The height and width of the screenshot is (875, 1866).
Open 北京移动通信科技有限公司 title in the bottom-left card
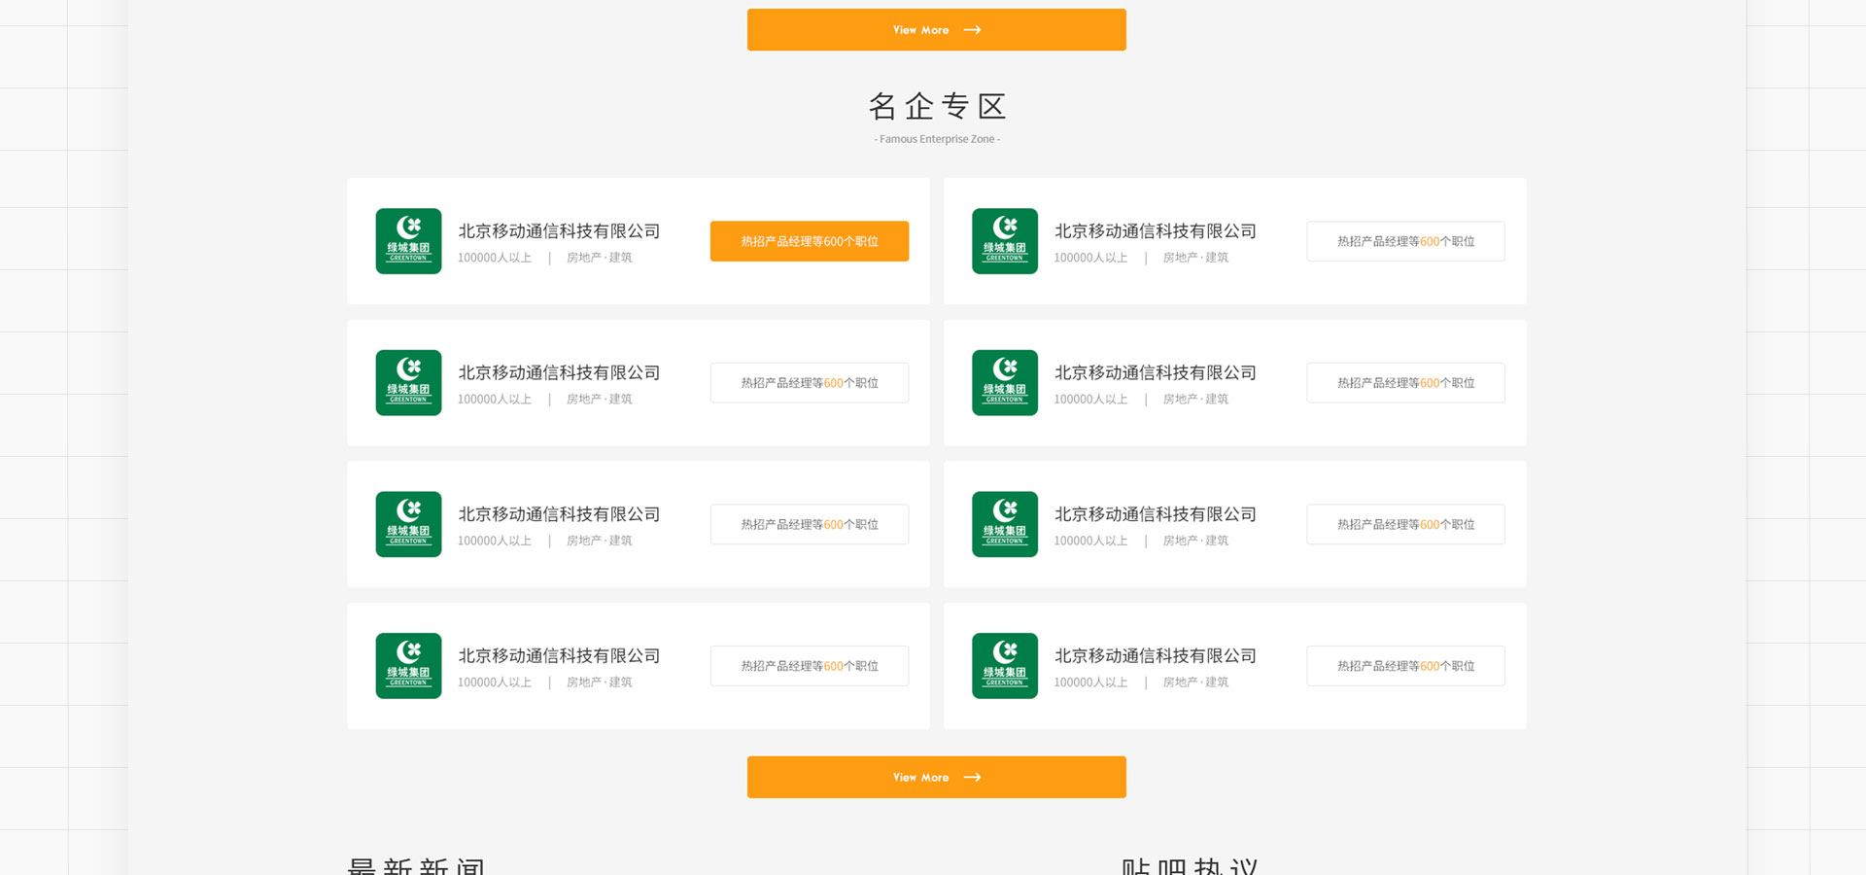(559, 656)
